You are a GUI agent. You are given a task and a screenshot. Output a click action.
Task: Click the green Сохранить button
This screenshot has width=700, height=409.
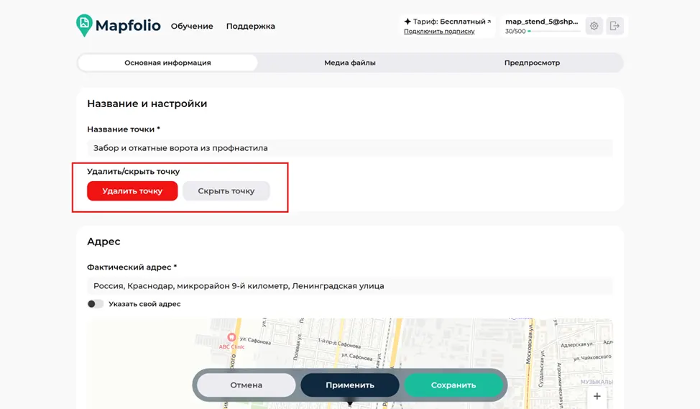453,385
